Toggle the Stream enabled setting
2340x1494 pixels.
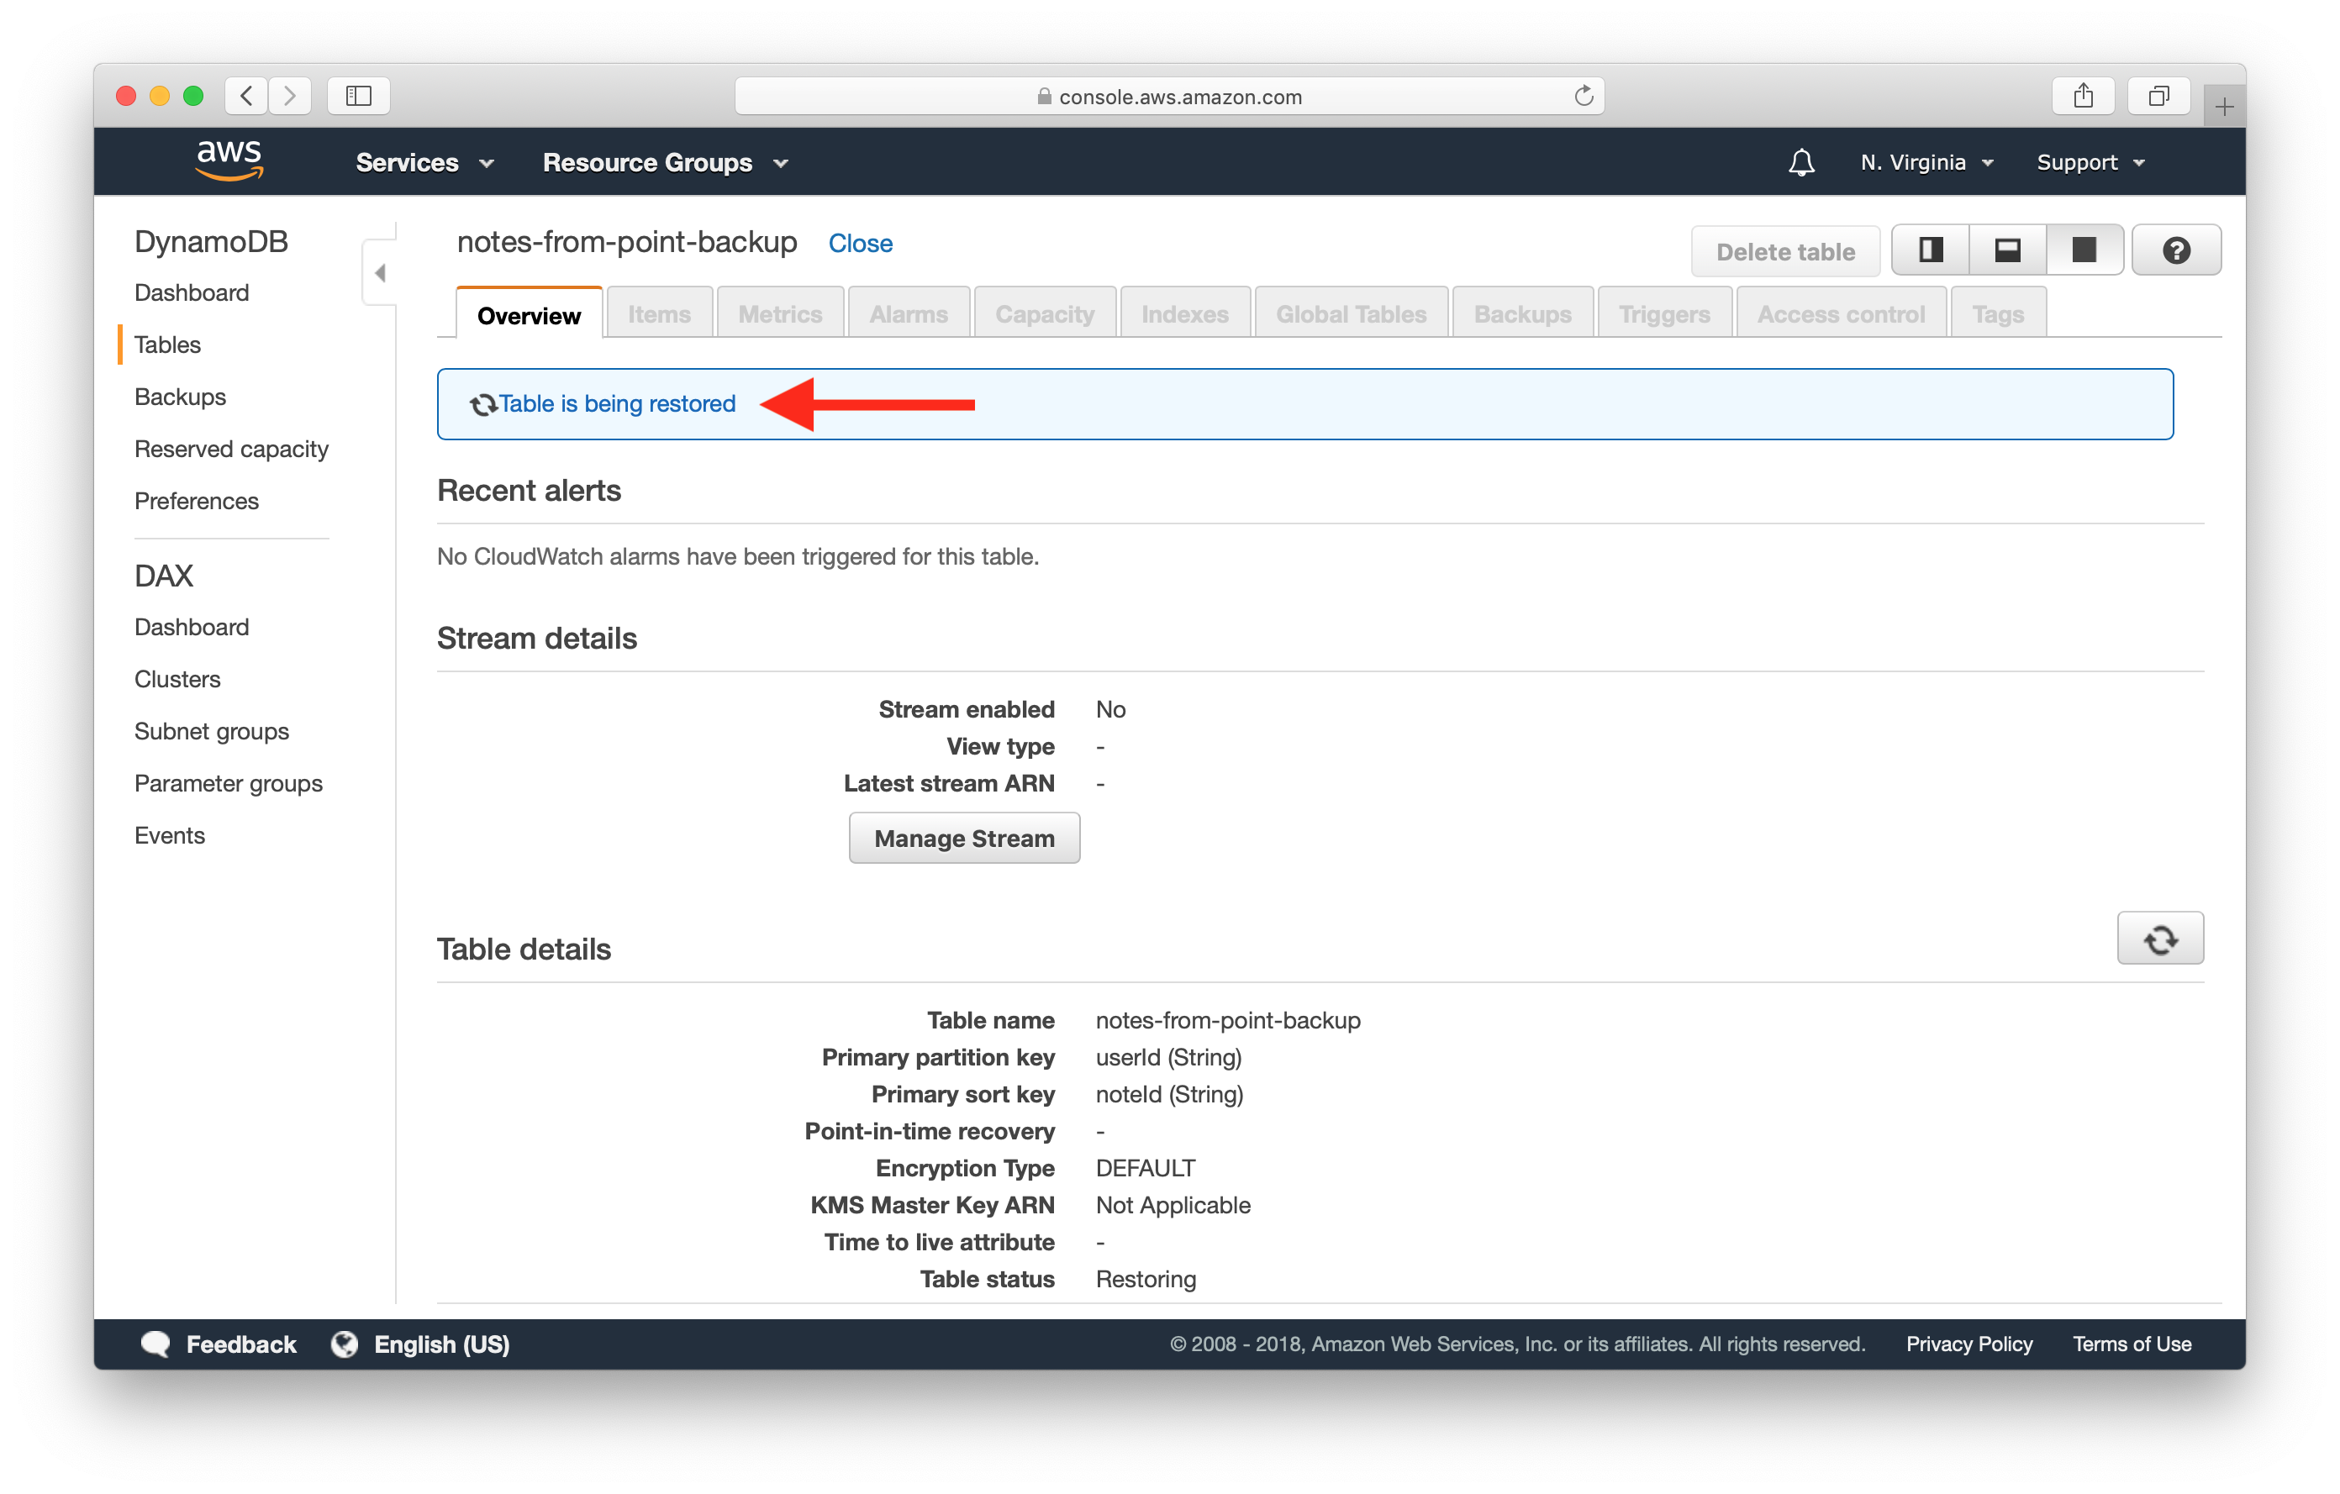point(963,838)
